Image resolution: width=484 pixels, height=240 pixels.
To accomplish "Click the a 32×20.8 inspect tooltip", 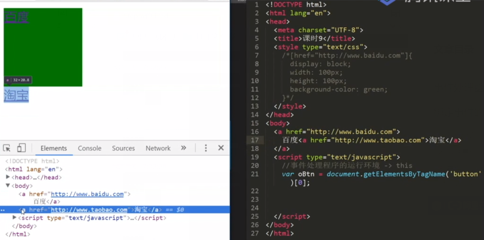I will 17,80.
